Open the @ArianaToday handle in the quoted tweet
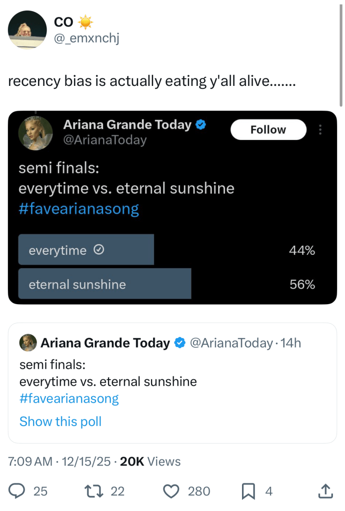This screenshot has height=511, width=345. tap(231, 343)
